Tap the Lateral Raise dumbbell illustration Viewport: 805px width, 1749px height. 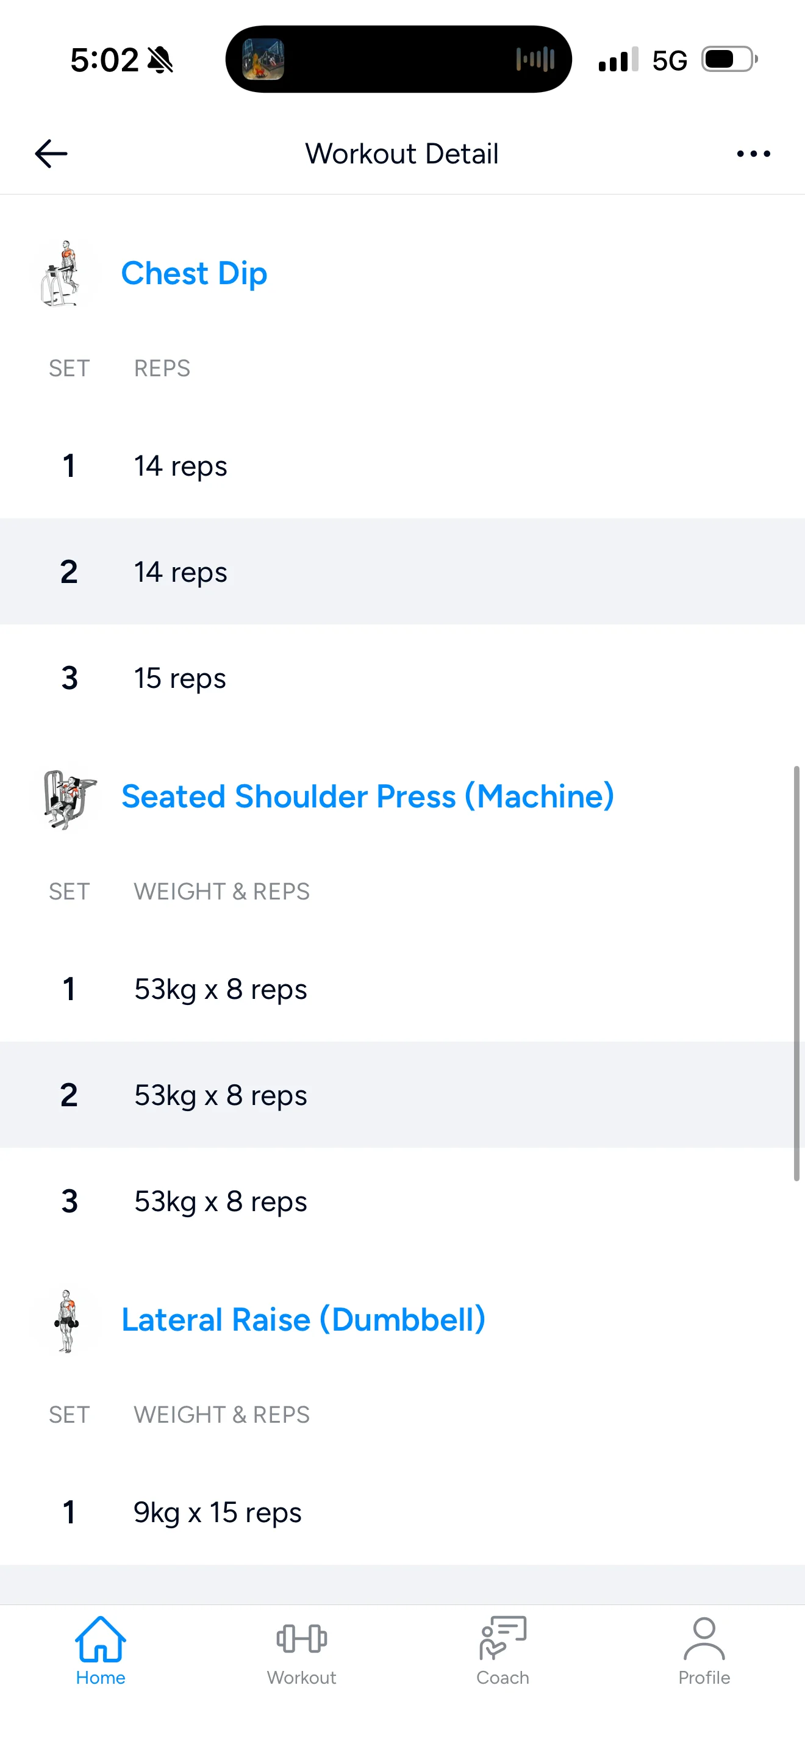(x=66, y=1320)
